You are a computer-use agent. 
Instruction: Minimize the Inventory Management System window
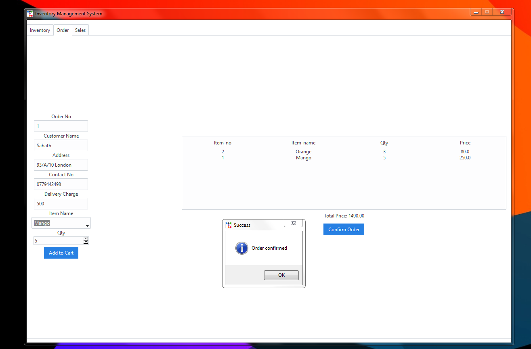(x=476, y=12)
